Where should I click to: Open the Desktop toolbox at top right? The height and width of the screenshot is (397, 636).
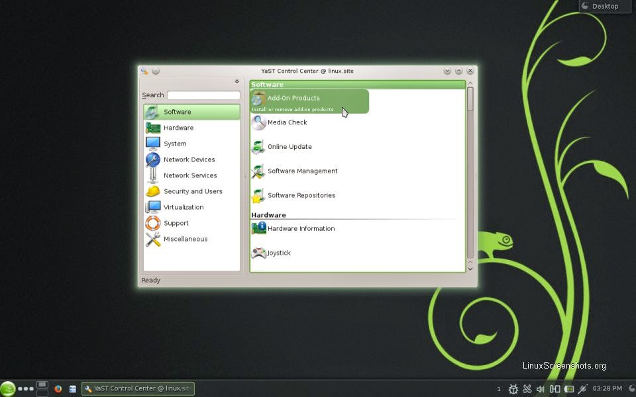[x=605, y=6]
